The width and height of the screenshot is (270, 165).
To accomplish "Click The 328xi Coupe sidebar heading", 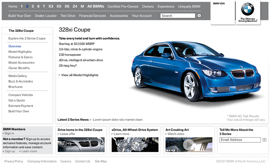I will coord(21,31).
